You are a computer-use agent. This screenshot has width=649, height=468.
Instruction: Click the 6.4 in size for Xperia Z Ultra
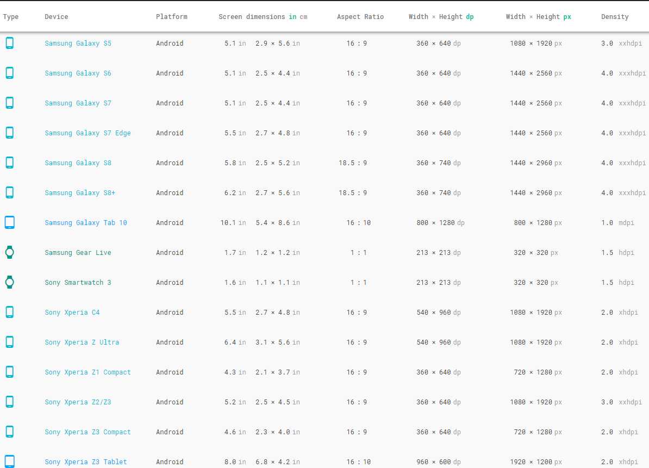[235, 342]
